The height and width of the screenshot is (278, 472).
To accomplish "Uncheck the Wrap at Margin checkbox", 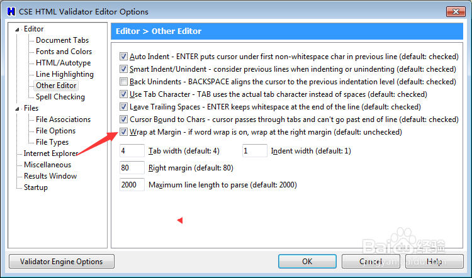I will point(123,132).
